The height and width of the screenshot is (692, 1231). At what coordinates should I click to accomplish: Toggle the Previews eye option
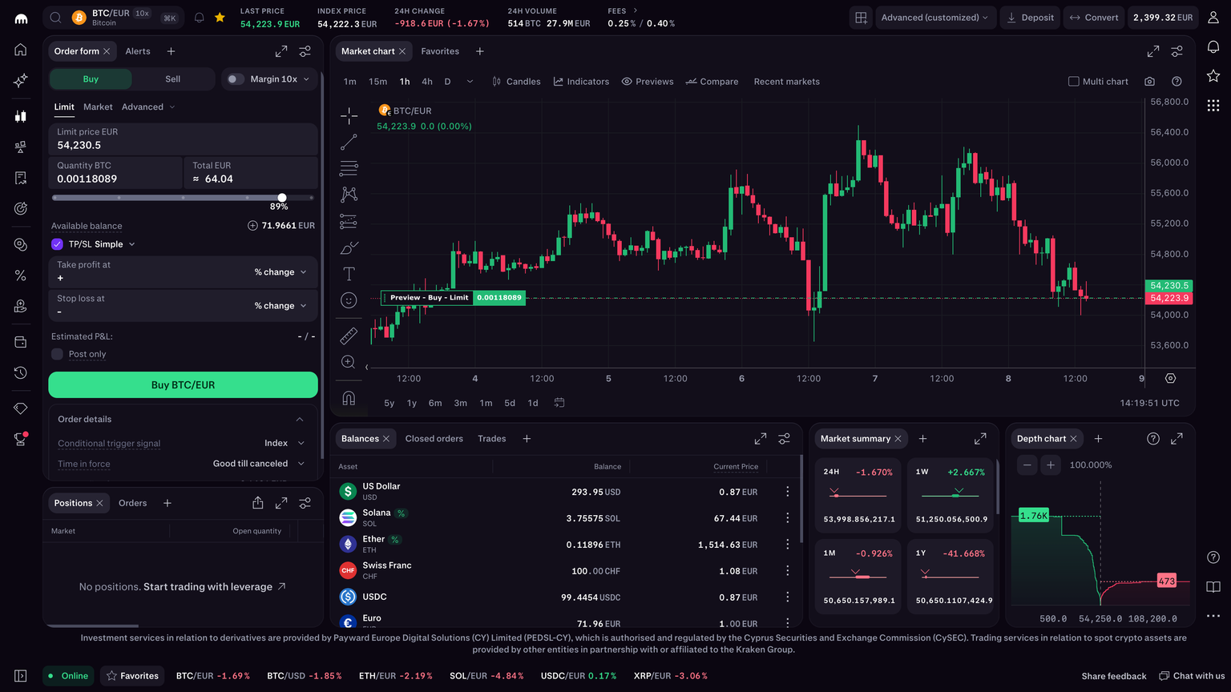(x=648, y=82)
